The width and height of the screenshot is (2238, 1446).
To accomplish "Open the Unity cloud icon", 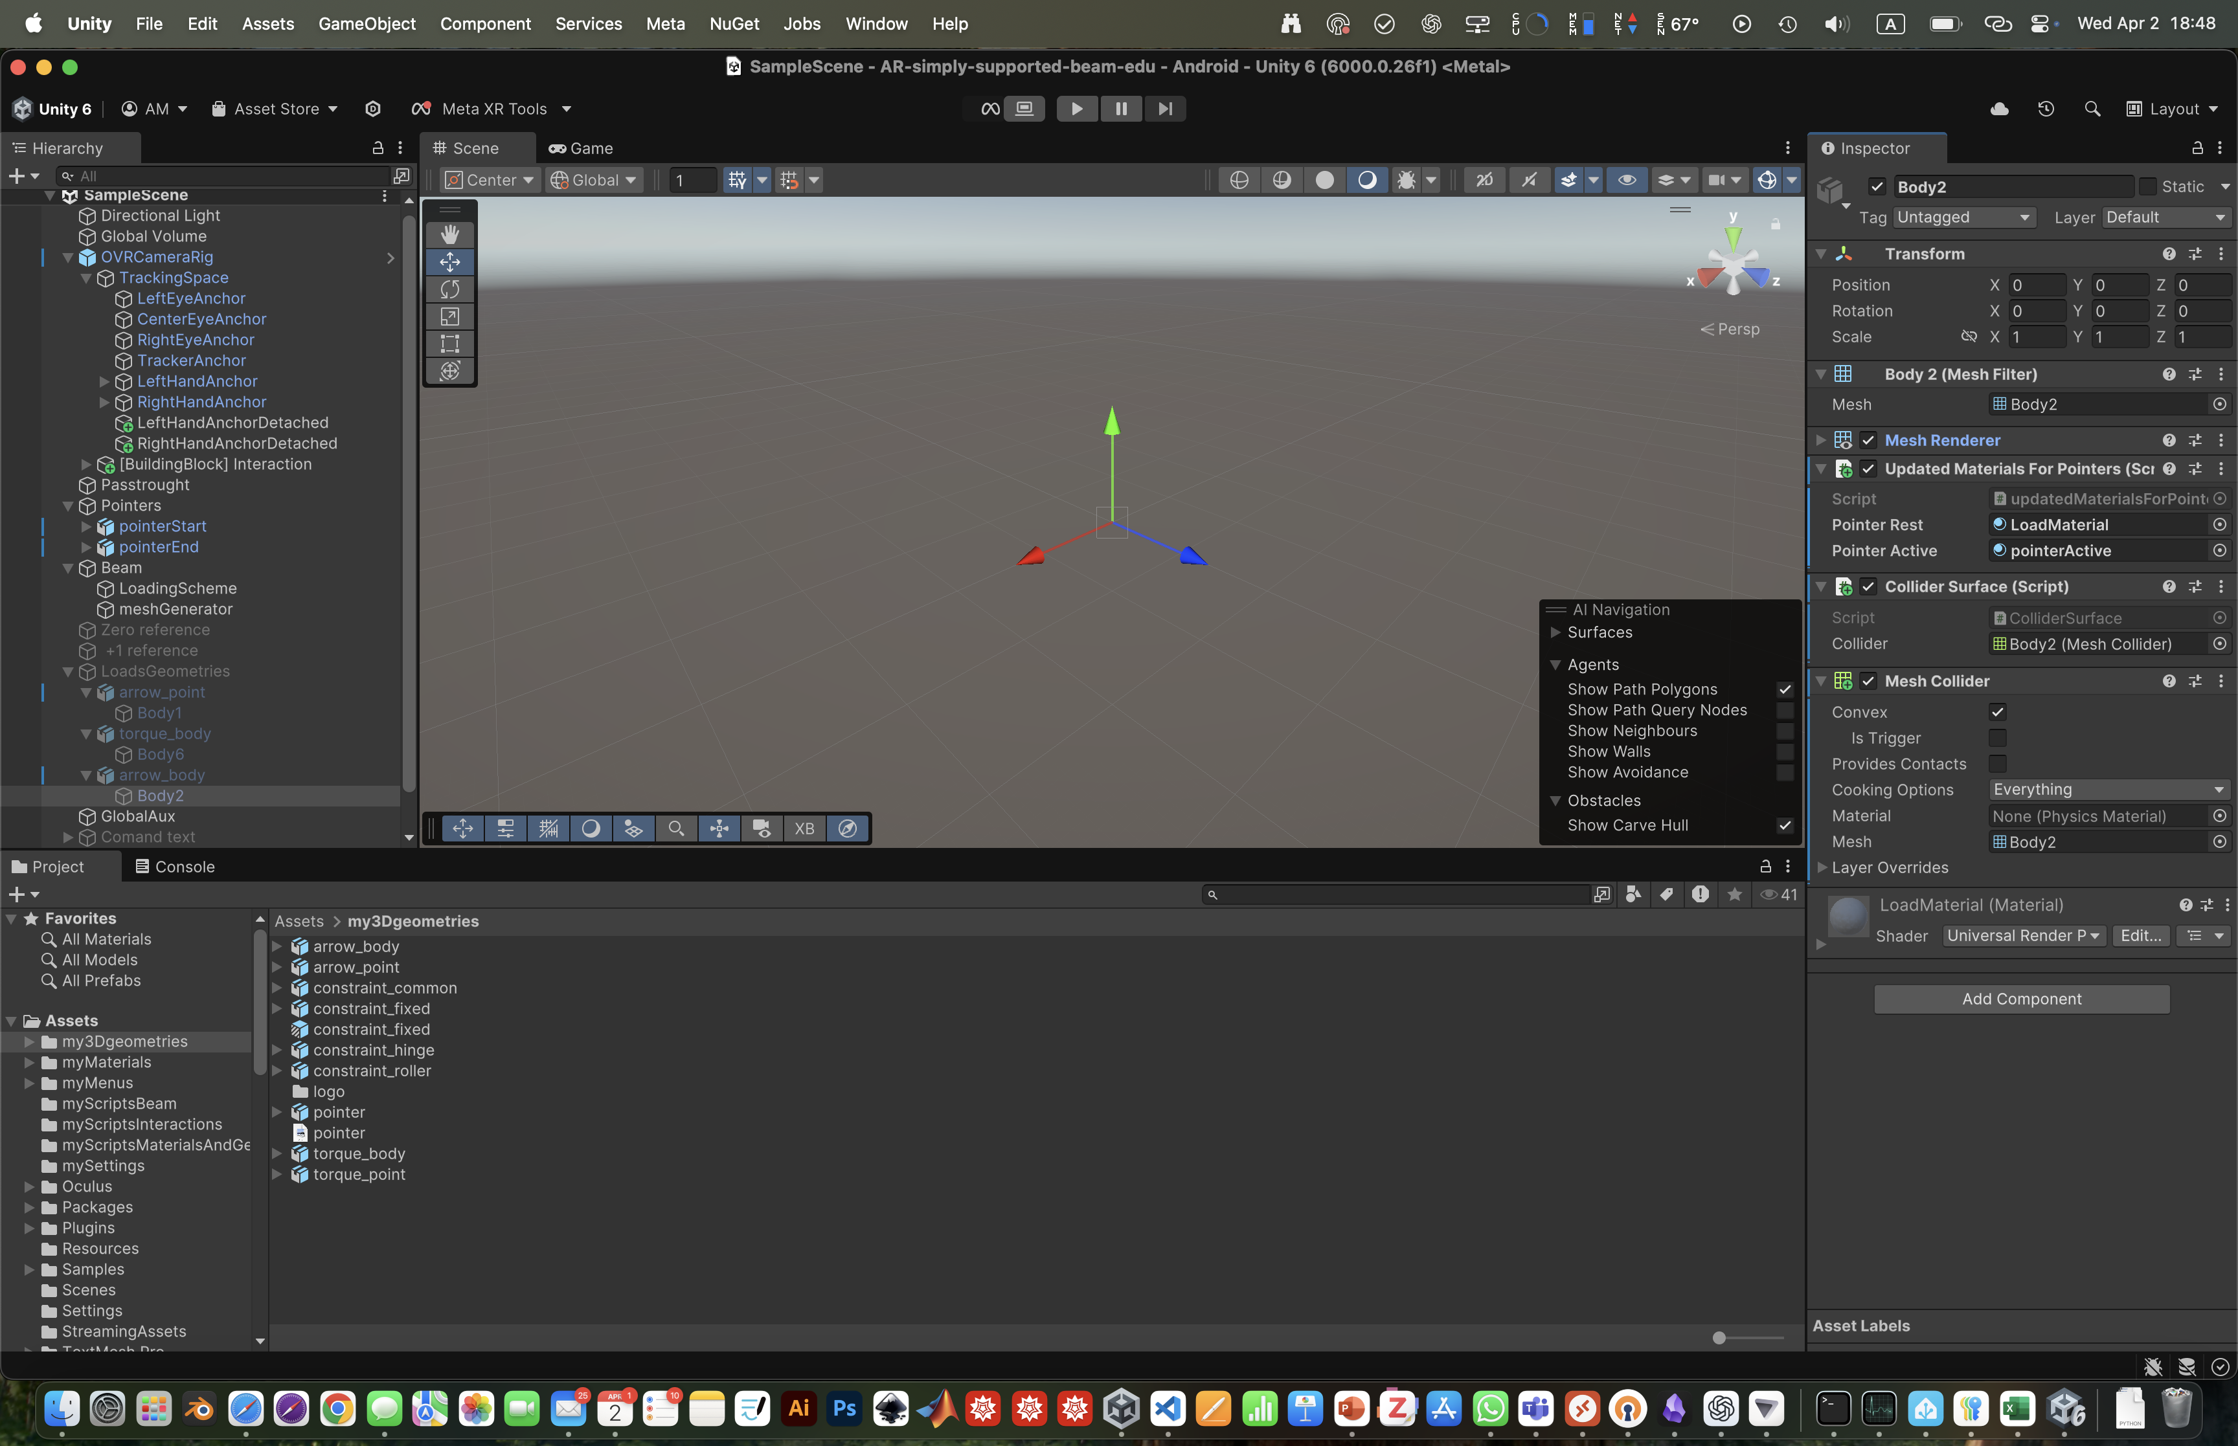I will point(2000,109).
